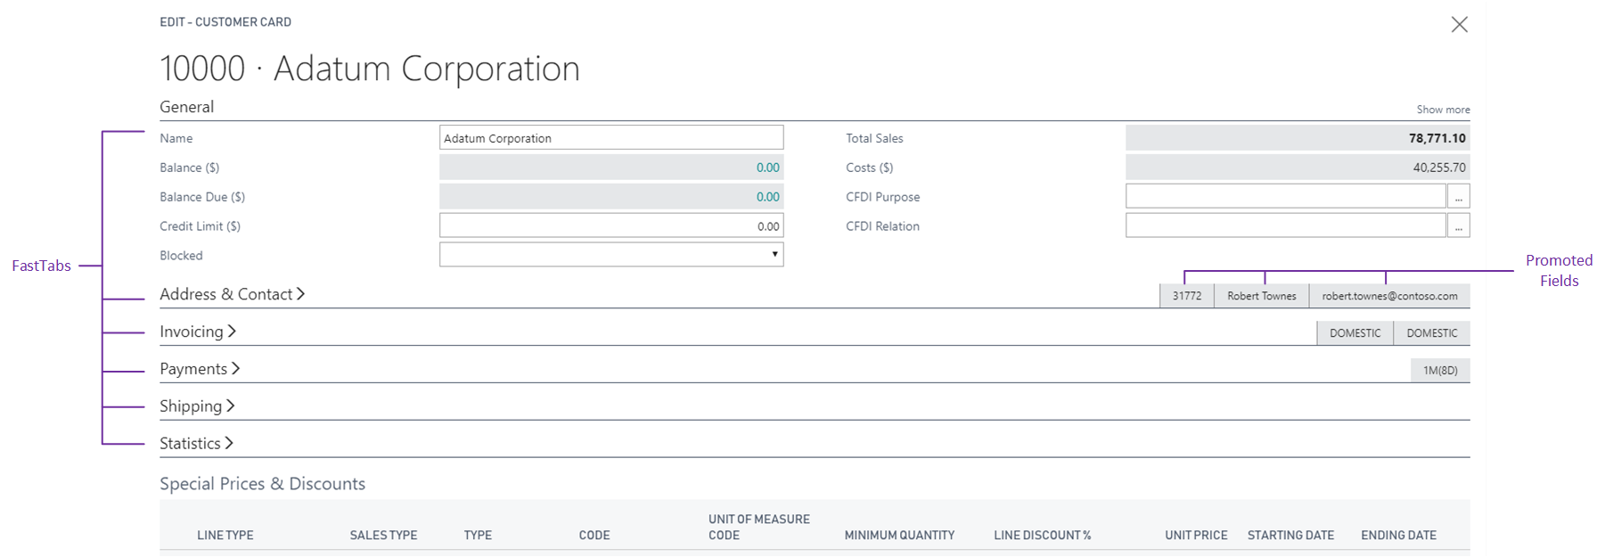Sort by UNIT OF MEASURE CODE column
This screenshot has width=1605, height=557.
tap(759, 528)
